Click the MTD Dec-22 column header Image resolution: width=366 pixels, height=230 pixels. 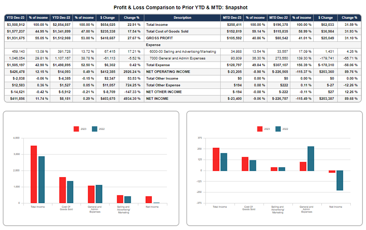278,18
